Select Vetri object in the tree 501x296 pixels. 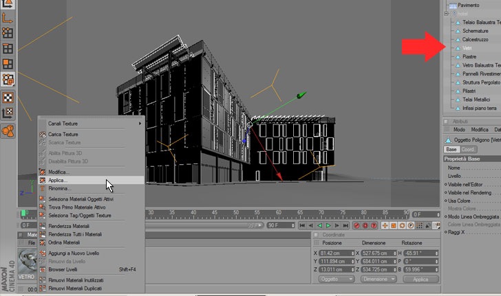(x=467, y=48)
